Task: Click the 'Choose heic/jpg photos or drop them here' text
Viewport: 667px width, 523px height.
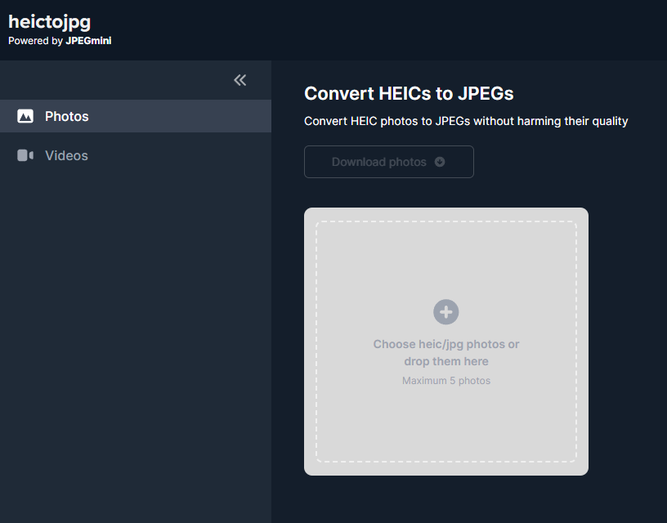Action: 446,352
